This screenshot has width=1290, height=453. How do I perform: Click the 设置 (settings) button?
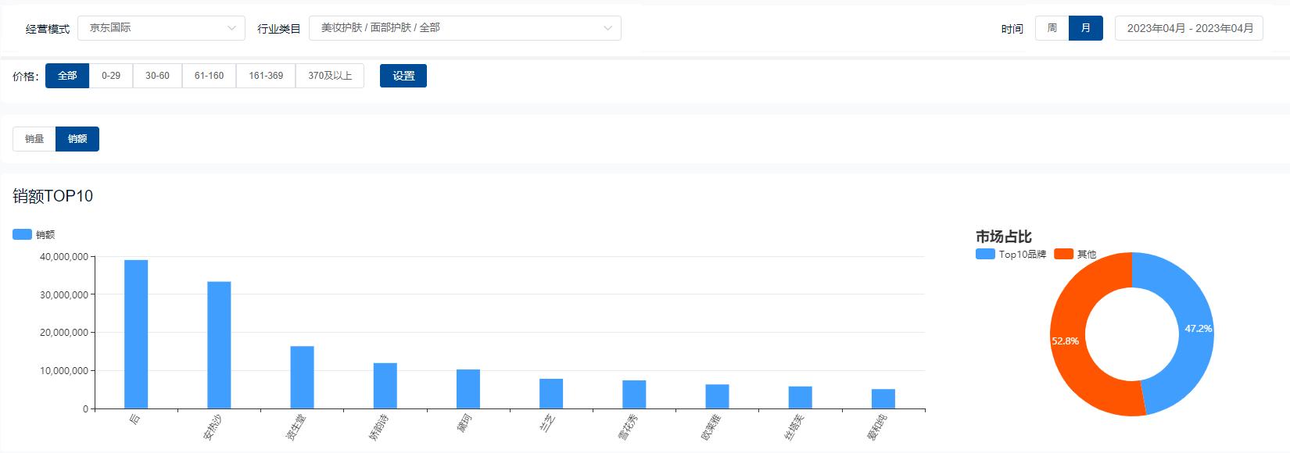403,76
